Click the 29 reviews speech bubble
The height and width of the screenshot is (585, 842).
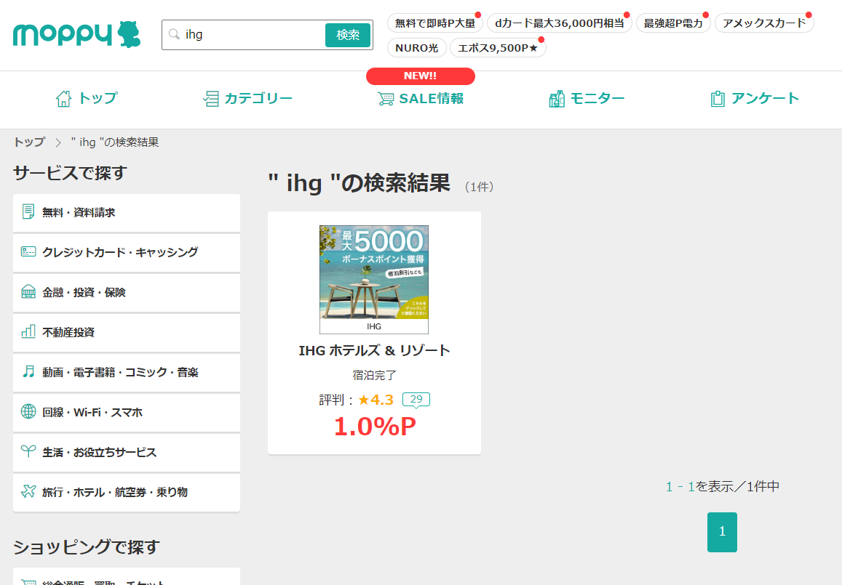[x=416, y=400]
